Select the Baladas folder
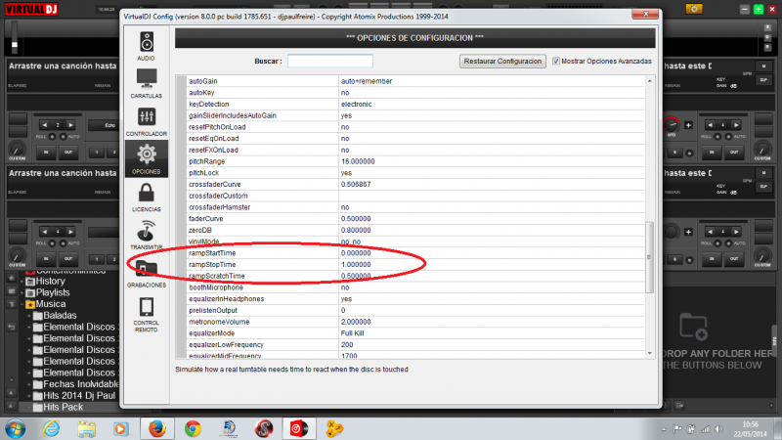 point(56,315)
